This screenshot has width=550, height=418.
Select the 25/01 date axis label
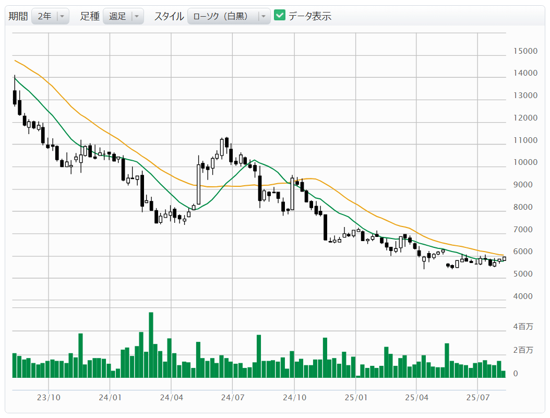pyautogui.click(x=355, y=398)
